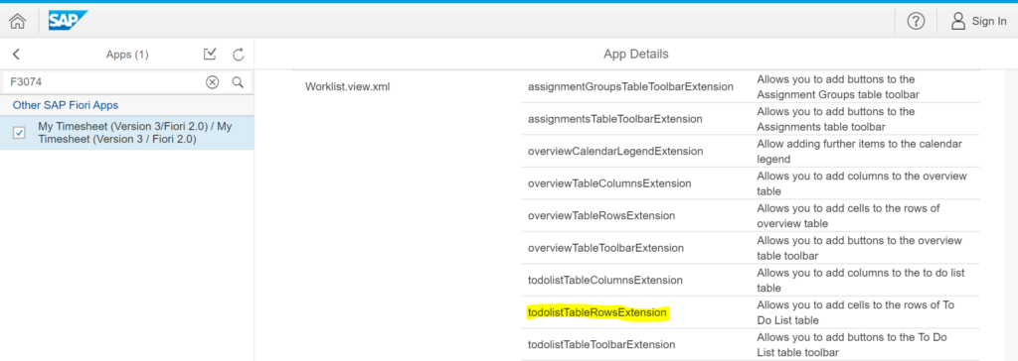Screen dimensions: 1018x361
Task: Click the Sign In user icon
Action: (x=958, y=22)
